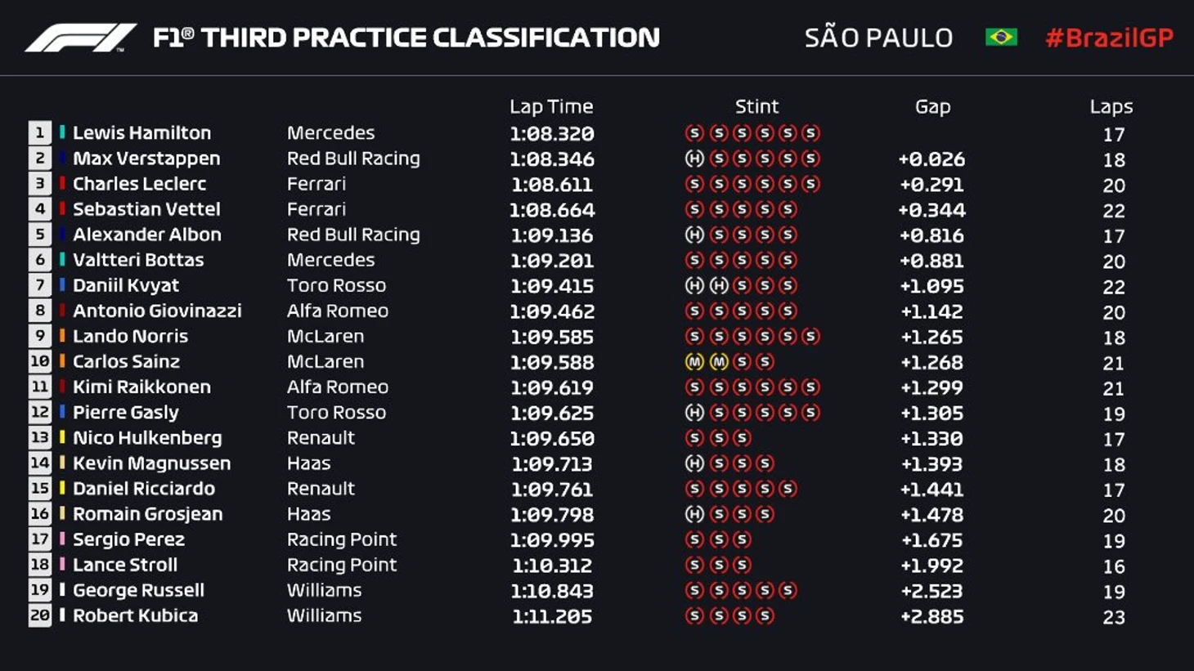The width and height of the screenshot is (1194, 671).
Task: Click first medium tyre icon in Sainz's stint
Action: tap(694, 361)
